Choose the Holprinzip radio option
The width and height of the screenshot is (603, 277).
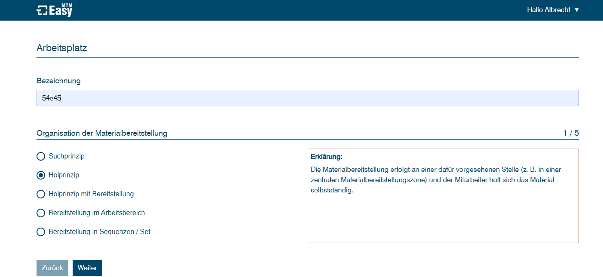click(x=41, y=175)
